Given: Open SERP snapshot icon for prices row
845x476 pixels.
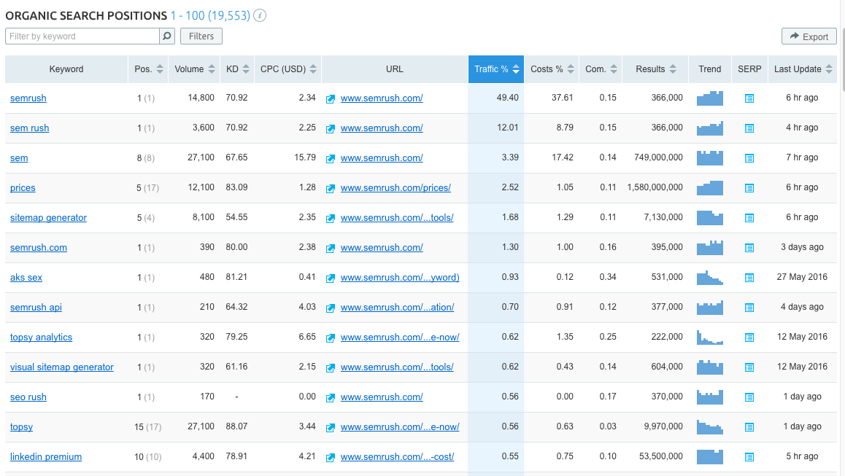Looking at the screenshot, I should 749,188.
